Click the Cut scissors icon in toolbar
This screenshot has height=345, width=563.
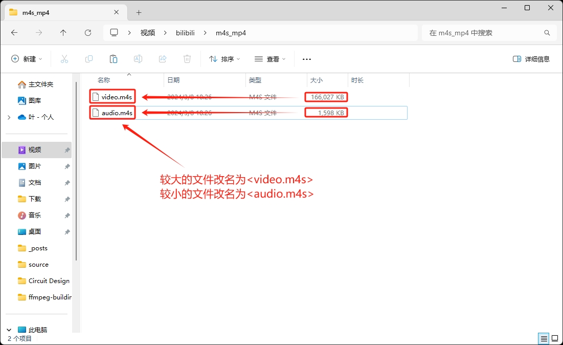pos(64,59)
